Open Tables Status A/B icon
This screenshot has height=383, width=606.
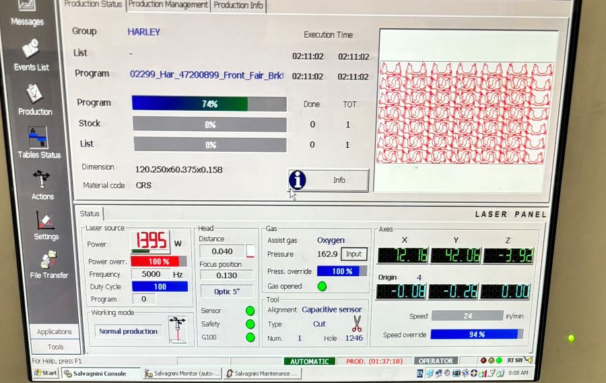pyautogui.click(x=38, y=137)
